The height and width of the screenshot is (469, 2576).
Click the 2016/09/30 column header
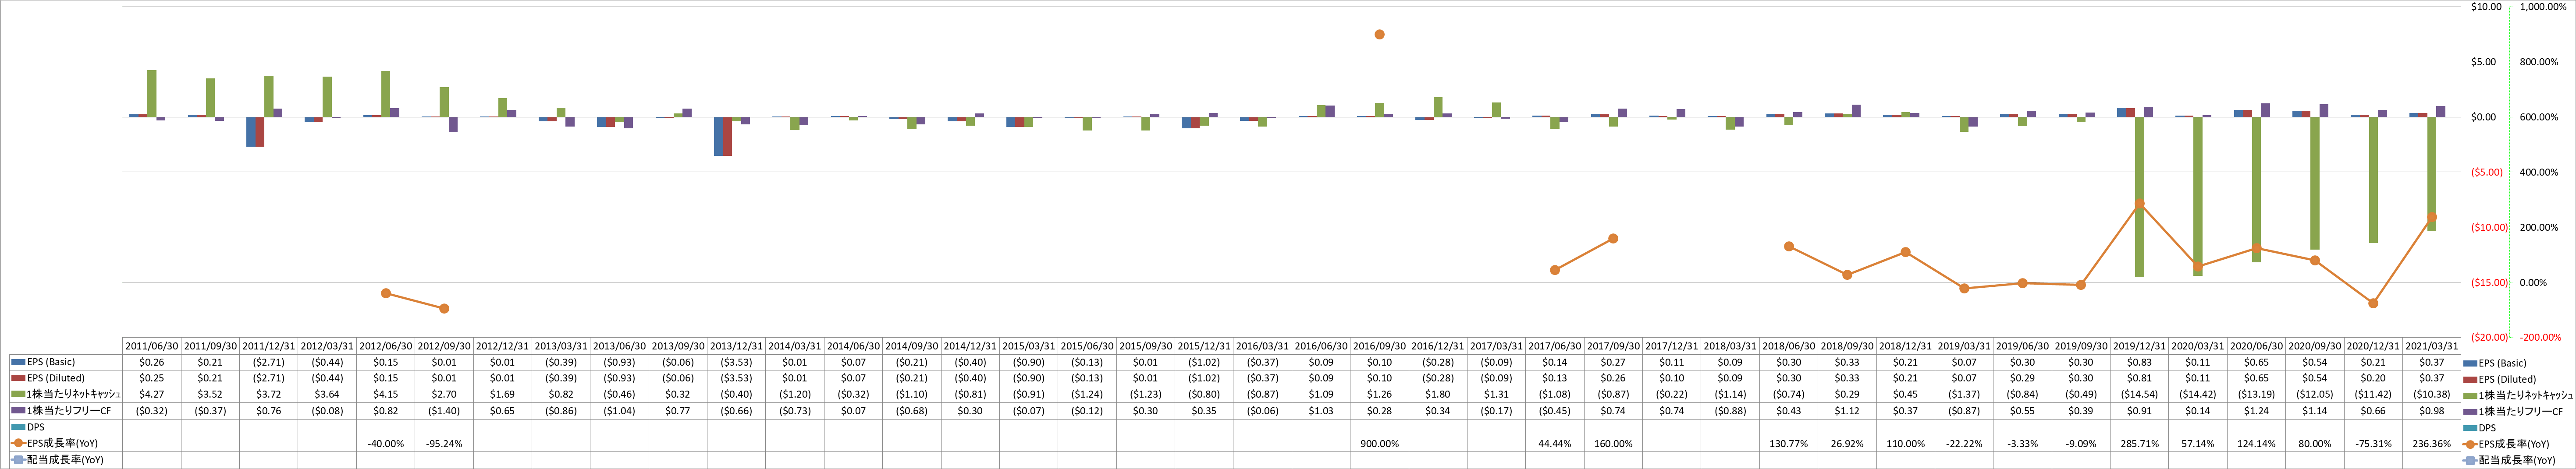click(x=1379, y=346)
